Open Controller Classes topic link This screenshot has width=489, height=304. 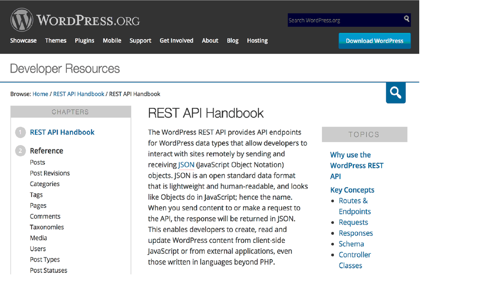(x=355, y=260)
